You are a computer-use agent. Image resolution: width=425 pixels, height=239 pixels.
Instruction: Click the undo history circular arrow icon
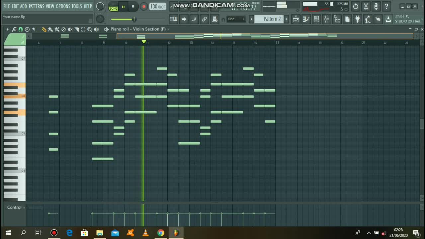[356, 6]
